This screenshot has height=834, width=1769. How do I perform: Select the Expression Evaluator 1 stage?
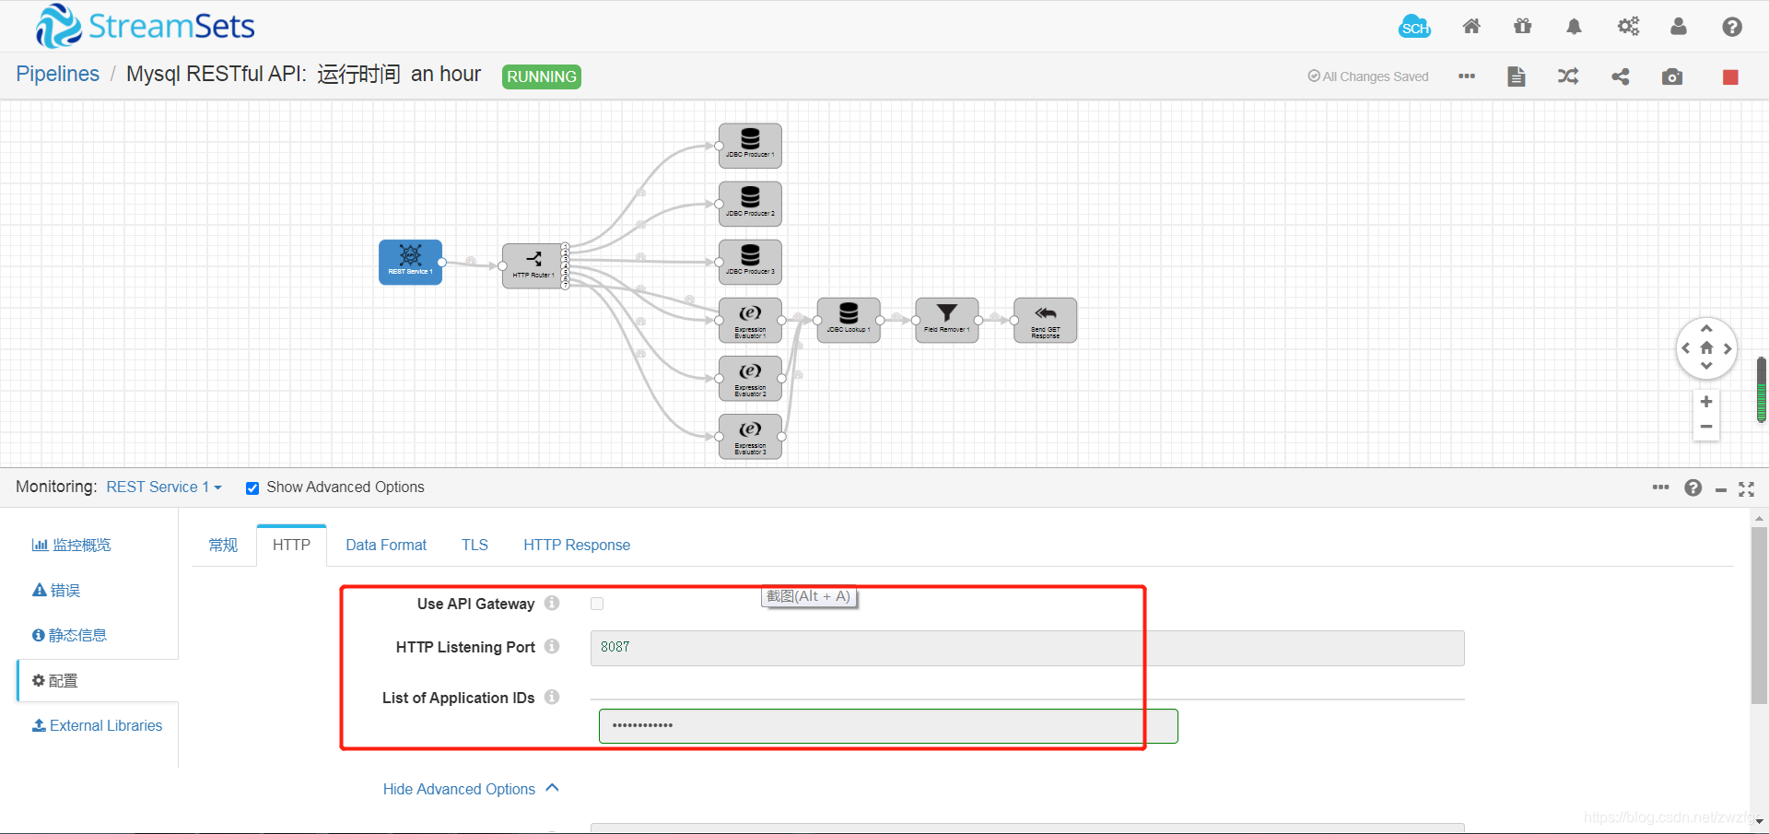point(750,320)
